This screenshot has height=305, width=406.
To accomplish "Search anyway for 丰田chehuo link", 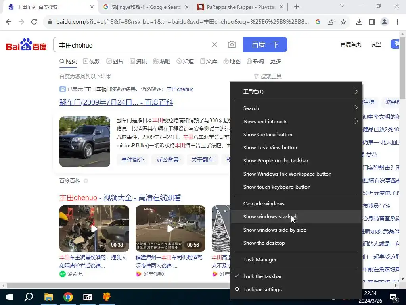I will pyautogui.click(x=180, y=89).
